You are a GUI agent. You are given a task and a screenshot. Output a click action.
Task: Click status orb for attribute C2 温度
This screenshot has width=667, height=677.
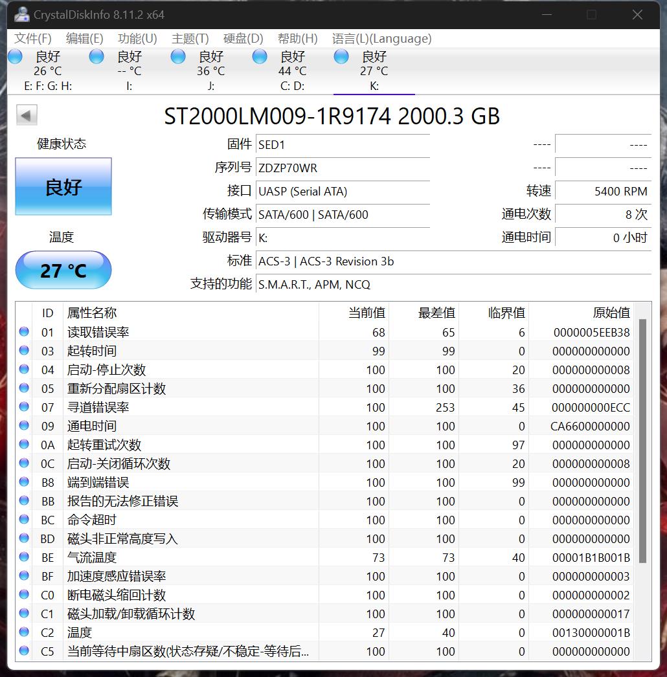[x=24, y=632]
